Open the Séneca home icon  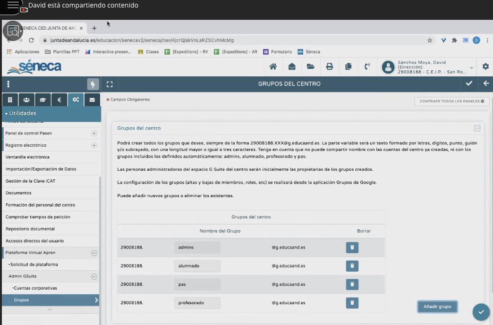pyautogui.click(x=273, y=67)
